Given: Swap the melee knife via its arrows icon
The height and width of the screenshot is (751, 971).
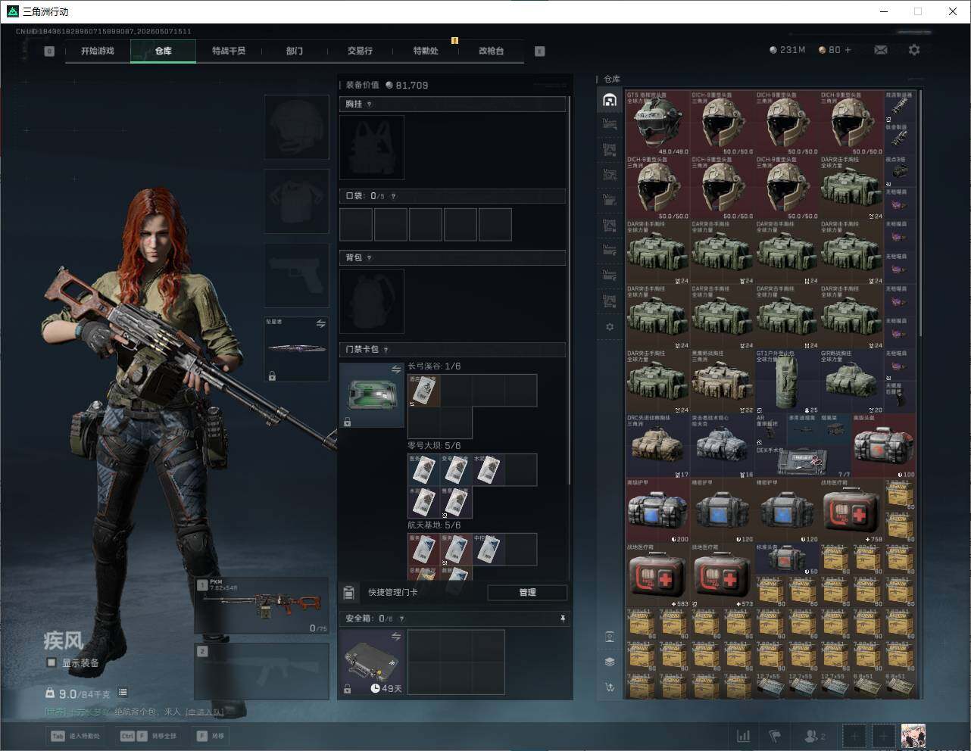Looking at the screenshot, I should click(320, 324).
